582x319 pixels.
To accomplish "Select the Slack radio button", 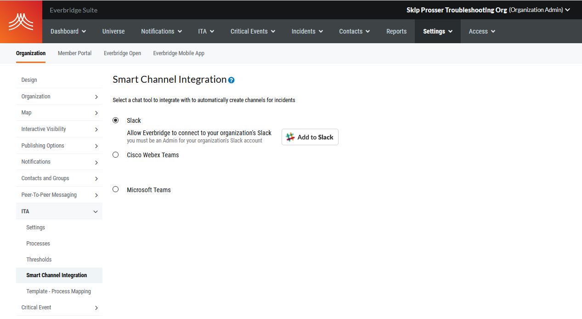I will point(115,120).
